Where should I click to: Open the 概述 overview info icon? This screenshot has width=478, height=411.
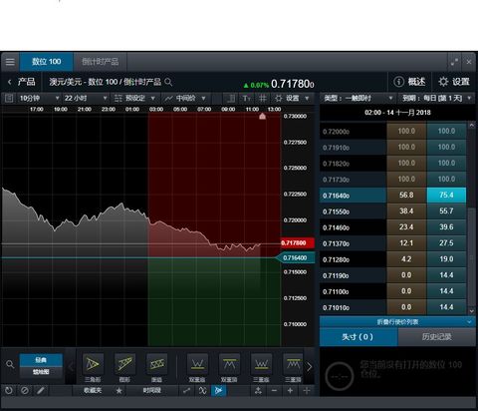click(398, 82)
